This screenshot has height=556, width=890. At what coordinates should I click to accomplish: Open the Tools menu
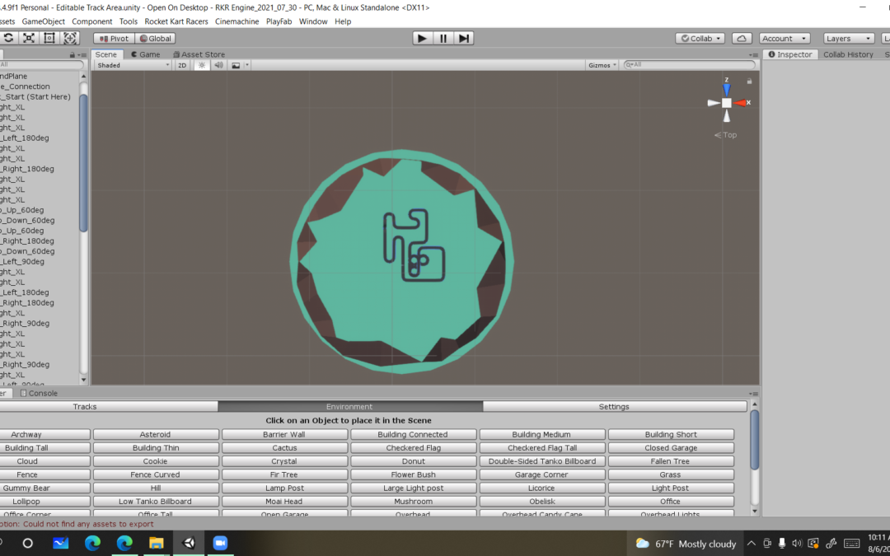[129, 21]
